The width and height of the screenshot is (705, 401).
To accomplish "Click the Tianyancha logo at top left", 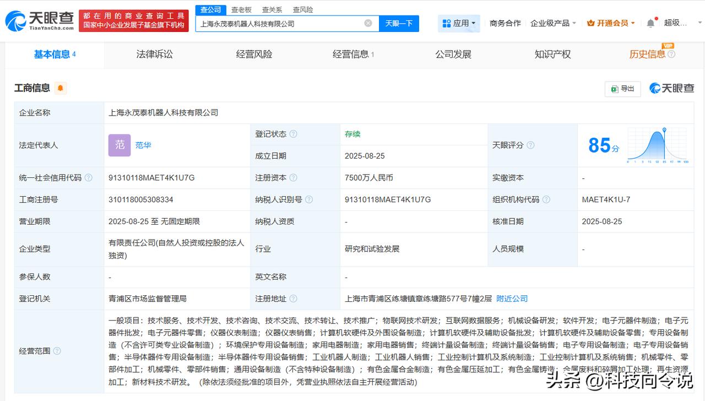I will [x=40, y=20].
